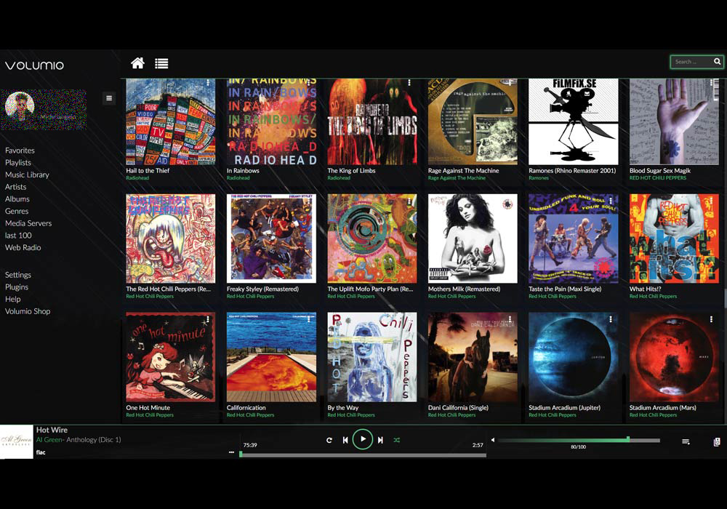Click the search magnifier icon
Image resolution: width=727 pixels, height=509 pixels.
click(717, 62)
